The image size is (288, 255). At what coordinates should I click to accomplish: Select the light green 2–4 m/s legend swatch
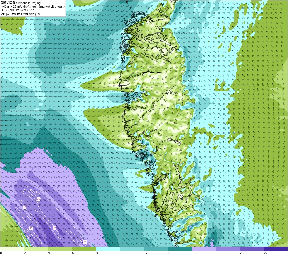tap(36, 249)
